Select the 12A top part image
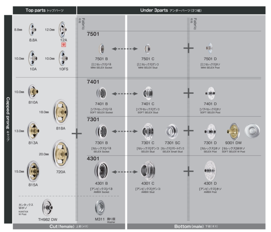The image size is (271, 232). (x=63, y=29)
